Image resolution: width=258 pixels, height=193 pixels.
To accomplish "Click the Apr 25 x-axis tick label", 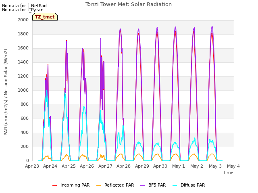I will point(69,166).
